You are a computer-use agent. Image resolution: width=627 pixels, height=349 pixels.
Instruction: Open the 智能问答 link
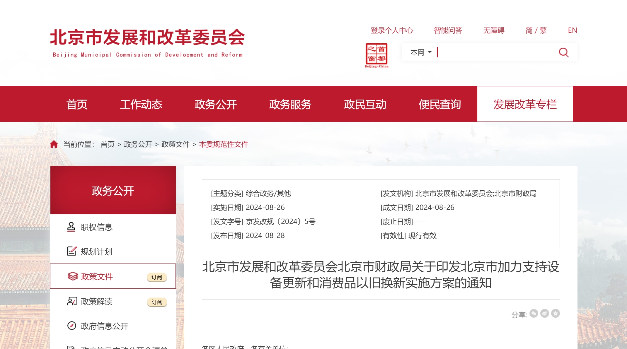pyautogui.click(x=448, y=30)
